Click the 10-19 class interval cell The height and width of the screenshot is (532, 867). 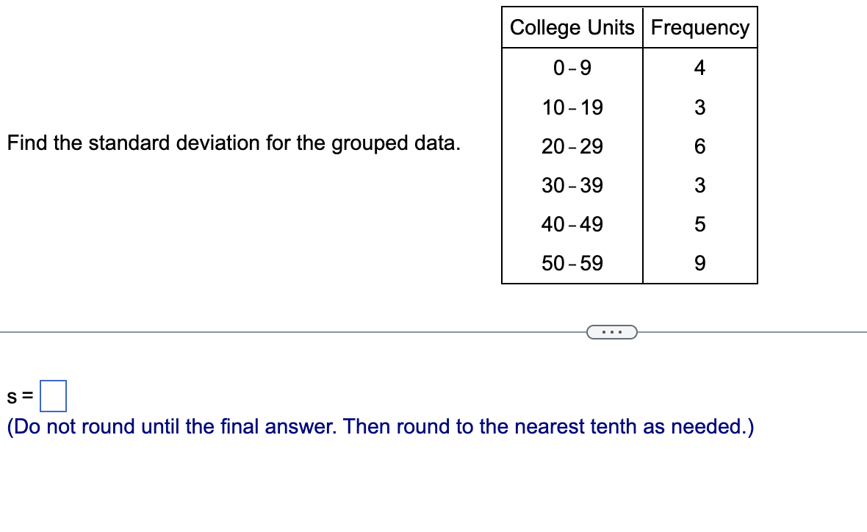[x=572, y=107]
